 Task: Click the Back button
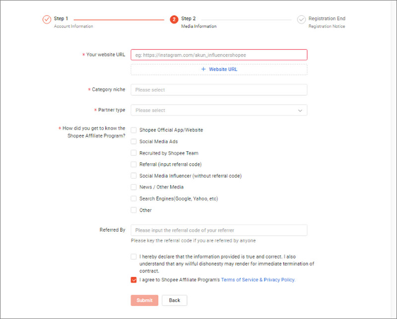click(x=174, y=300)
